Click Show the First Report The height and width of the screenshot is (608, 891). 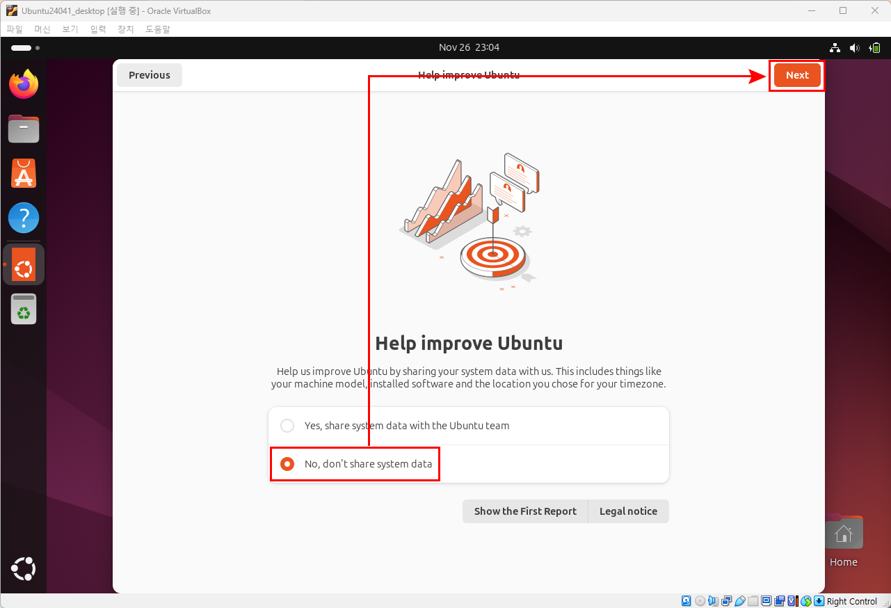click(x=525, y=511)
